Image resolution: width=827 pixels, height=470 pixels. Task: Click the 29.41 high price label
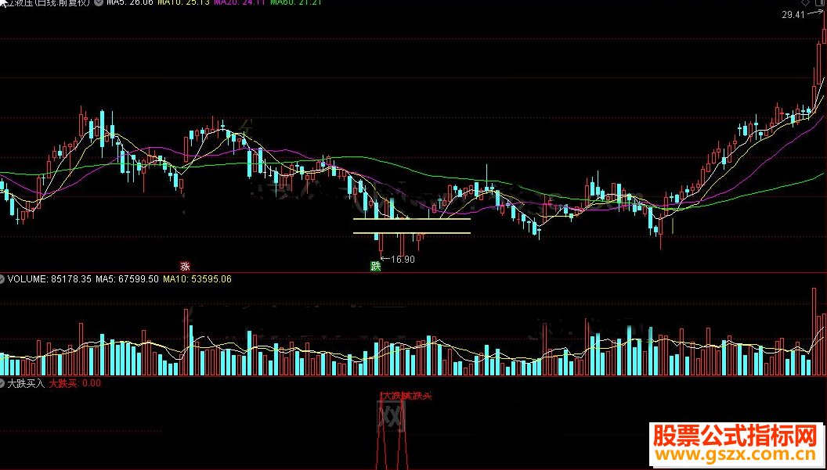pyautogui.click(x=793, y=16)
